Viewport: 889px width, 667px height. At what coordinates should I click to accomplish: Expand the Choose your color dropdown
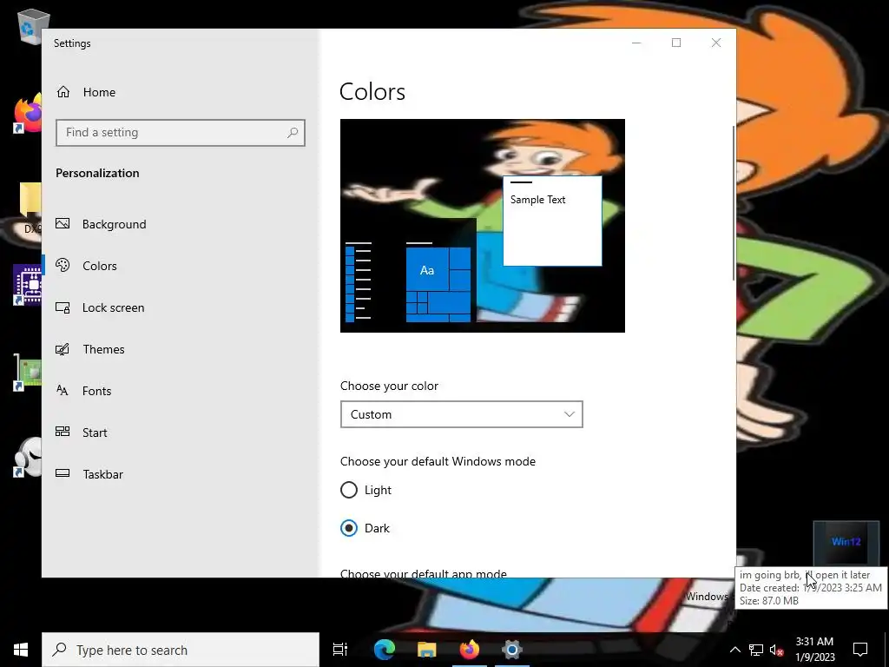(x=462, y=414)
